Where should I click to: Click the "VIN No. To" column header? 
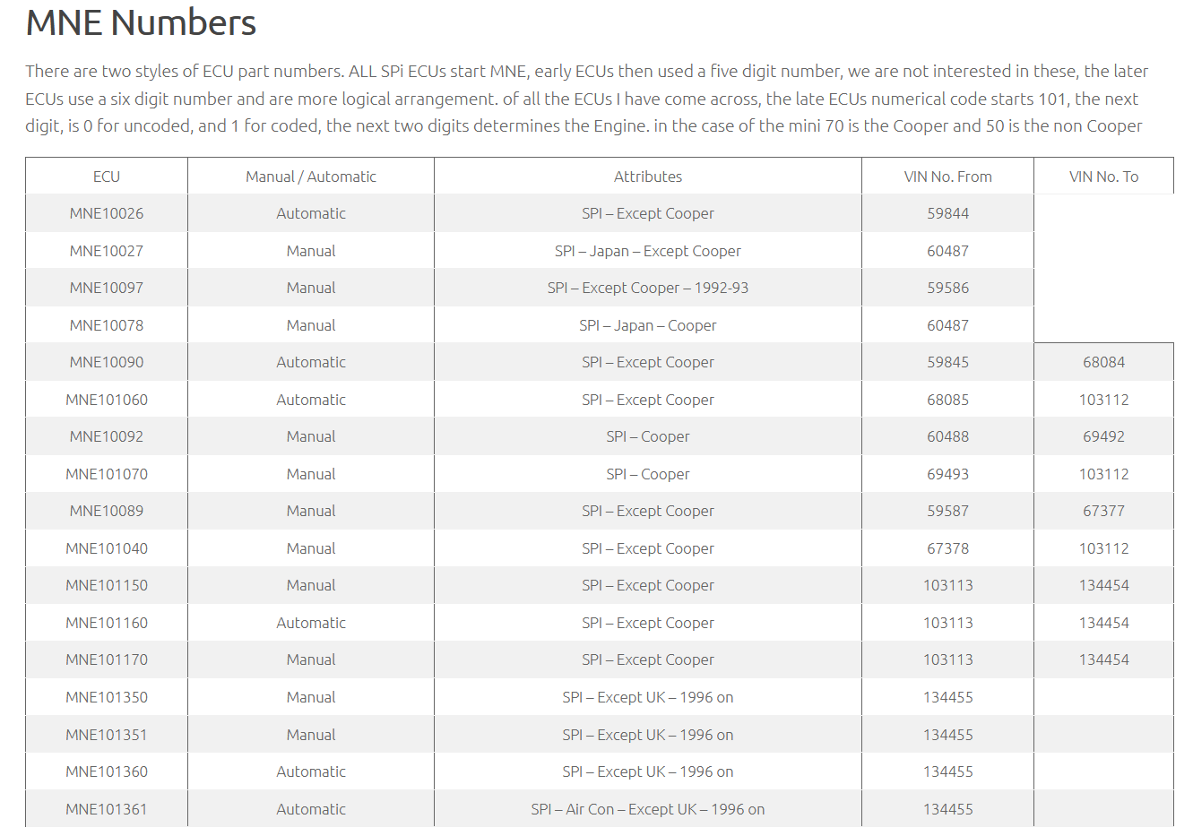pyautogui.click(x=1103, y=177)
